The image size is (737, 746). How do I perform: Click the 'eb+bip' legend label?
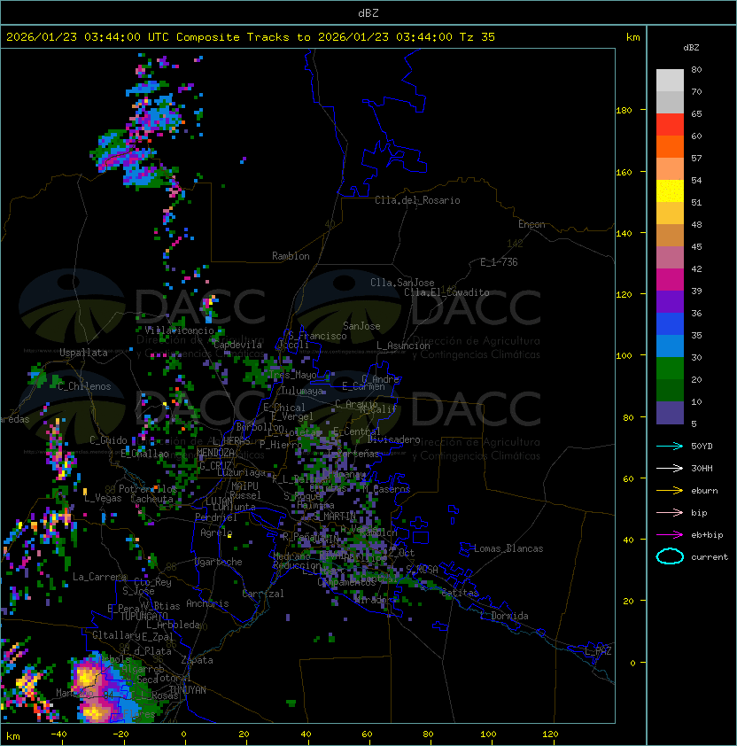707,535
